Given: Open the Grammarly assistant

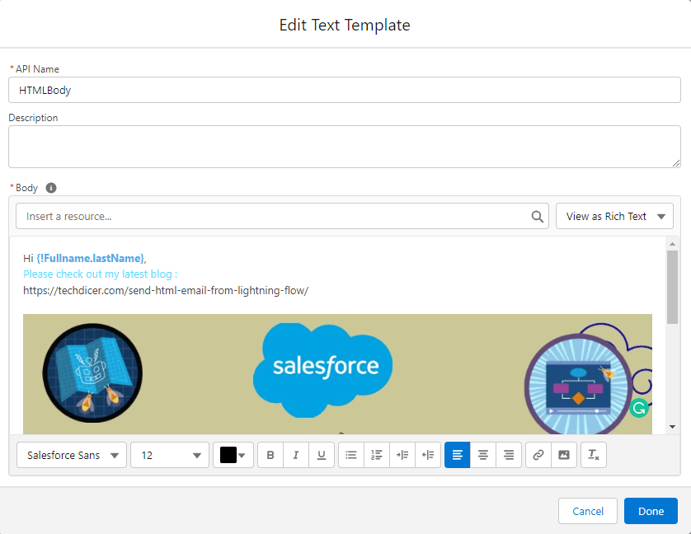Looking at the screenshot, I should pos(639,407).
